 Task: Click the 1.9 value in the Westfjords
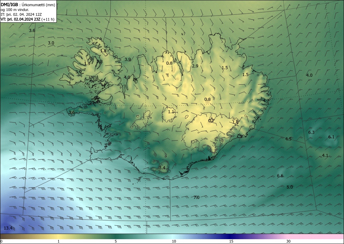click(87, 64)
